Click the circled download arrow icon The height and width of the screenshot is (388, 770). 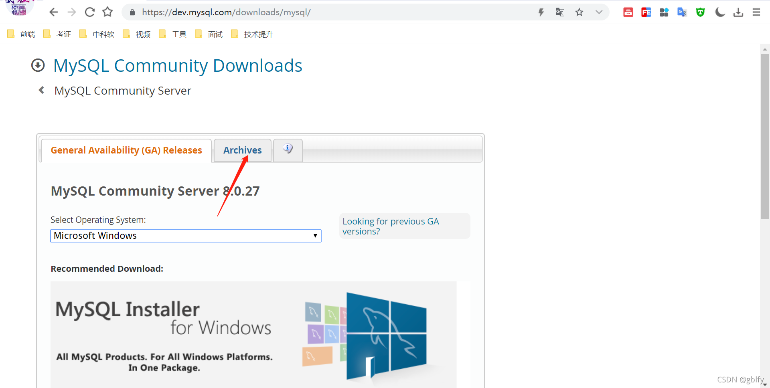(38, 65)
